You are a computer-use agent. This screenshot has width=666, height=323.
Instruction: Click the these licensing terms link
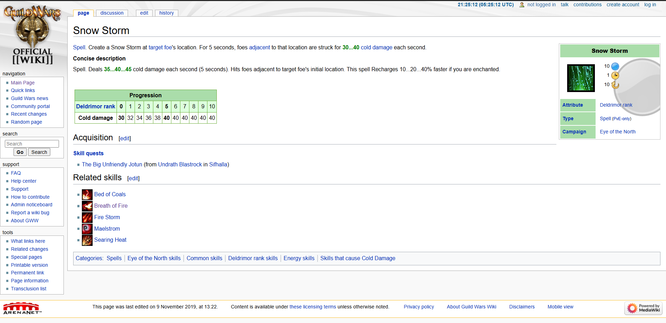(313, 307)
